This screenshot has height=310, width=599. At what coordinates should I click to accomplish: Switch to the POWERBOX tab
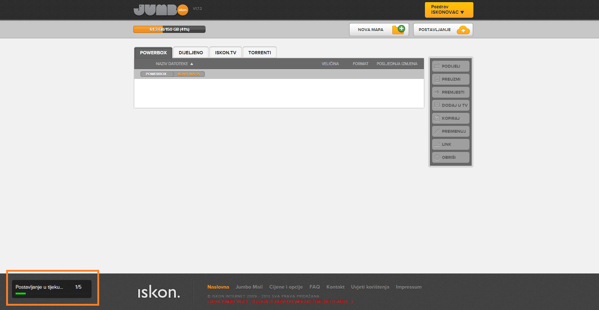pos(153,52)
